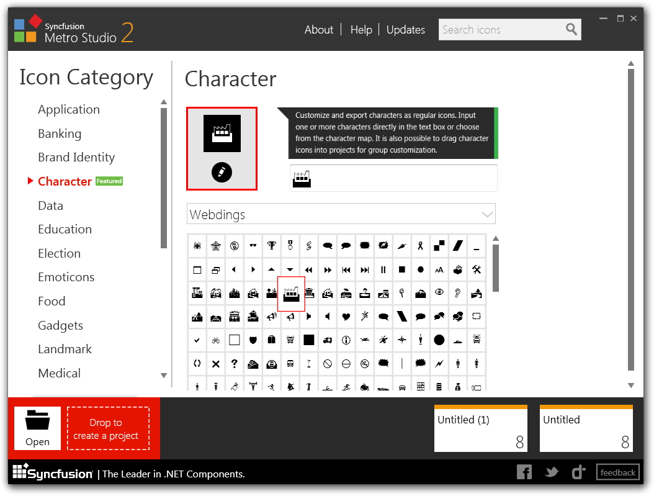Screen dimensions: 654x496
Task: Click the factory icon preview thumbnail
Action: tap(222, 133)
